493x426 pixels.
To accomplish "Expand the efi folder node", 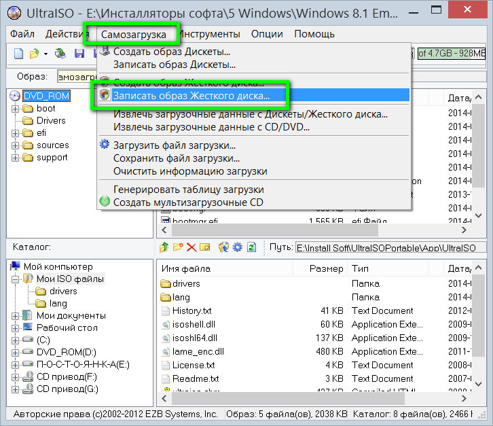I will [15, 133].
